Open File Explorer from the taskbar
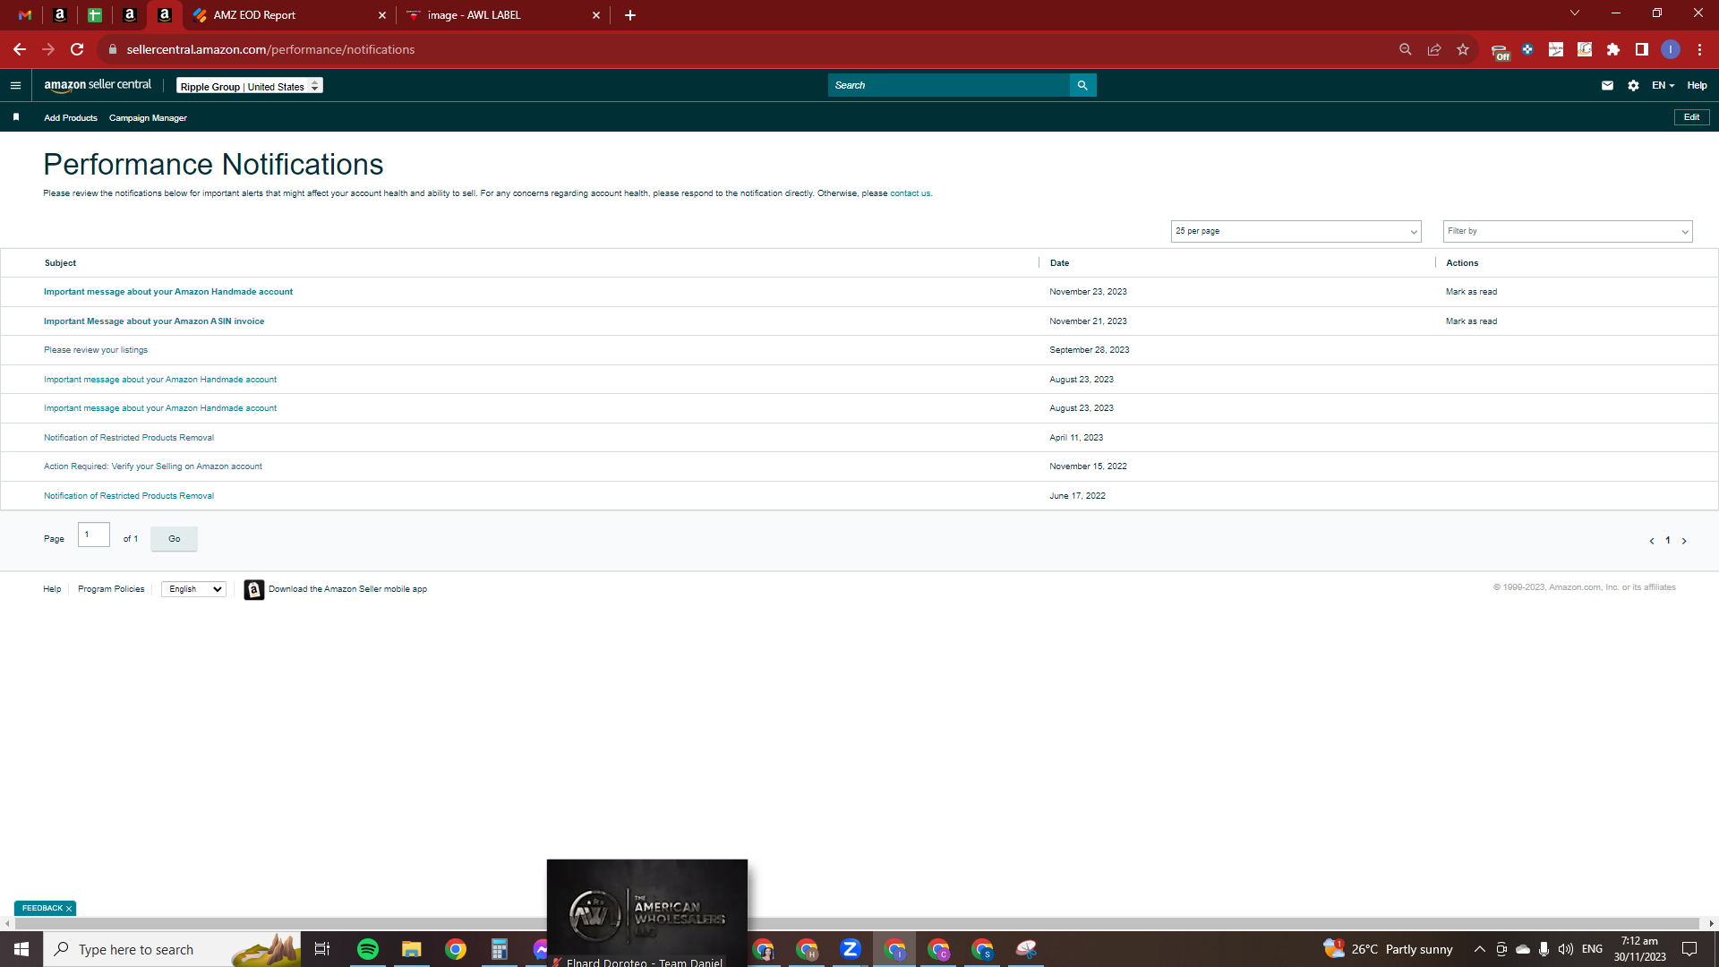The width and height of the screenshot is (1719, 967). [x=412, y=949]
